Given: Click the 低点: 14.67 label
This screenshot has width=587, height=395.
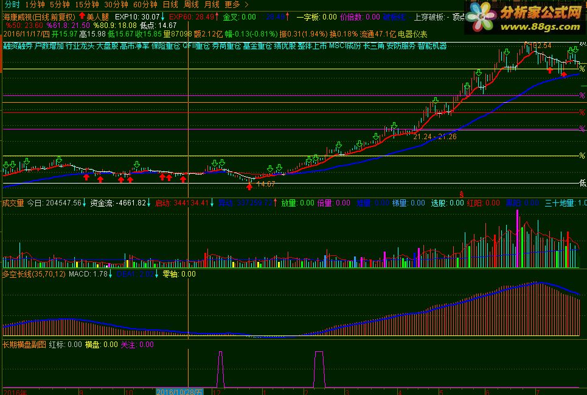Looking at the screenshot, I should tap(158, 26).
